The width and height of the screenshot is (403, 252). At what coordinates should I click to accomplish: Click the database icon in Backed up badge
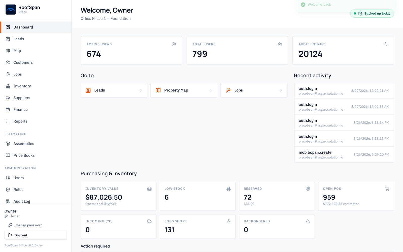tap(360, 14)
